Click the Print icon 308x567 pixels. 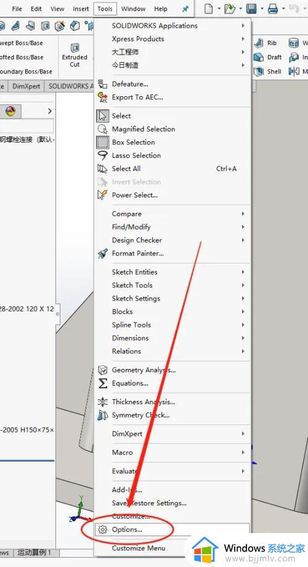point(273,9)
